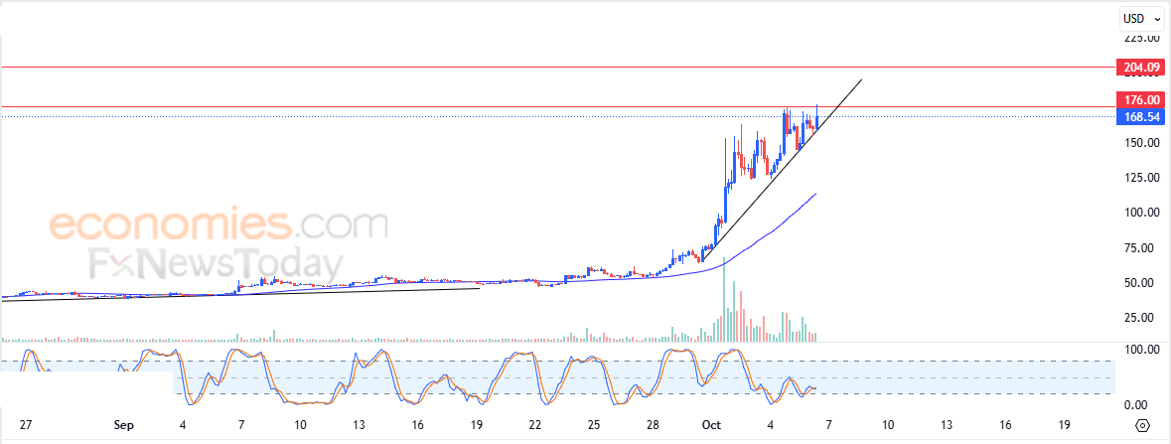Select the steep black ascending trendline
Image resolution: width=1171 pixels, height=444 pixels.
click(783, 171)
